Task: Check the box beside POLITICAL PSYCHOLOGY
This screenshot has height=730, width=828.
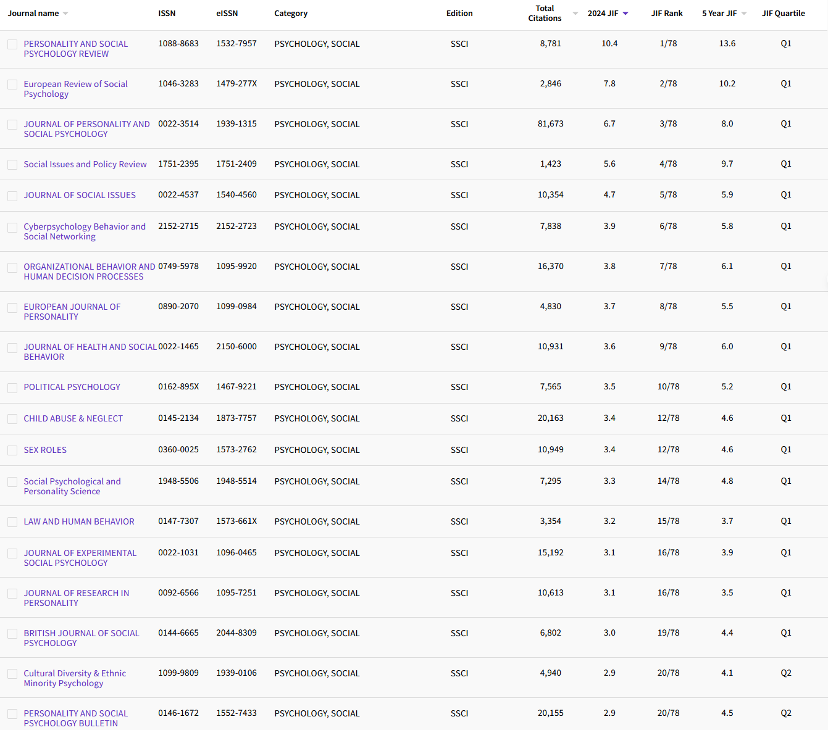Action: click(x=12, y=388)
